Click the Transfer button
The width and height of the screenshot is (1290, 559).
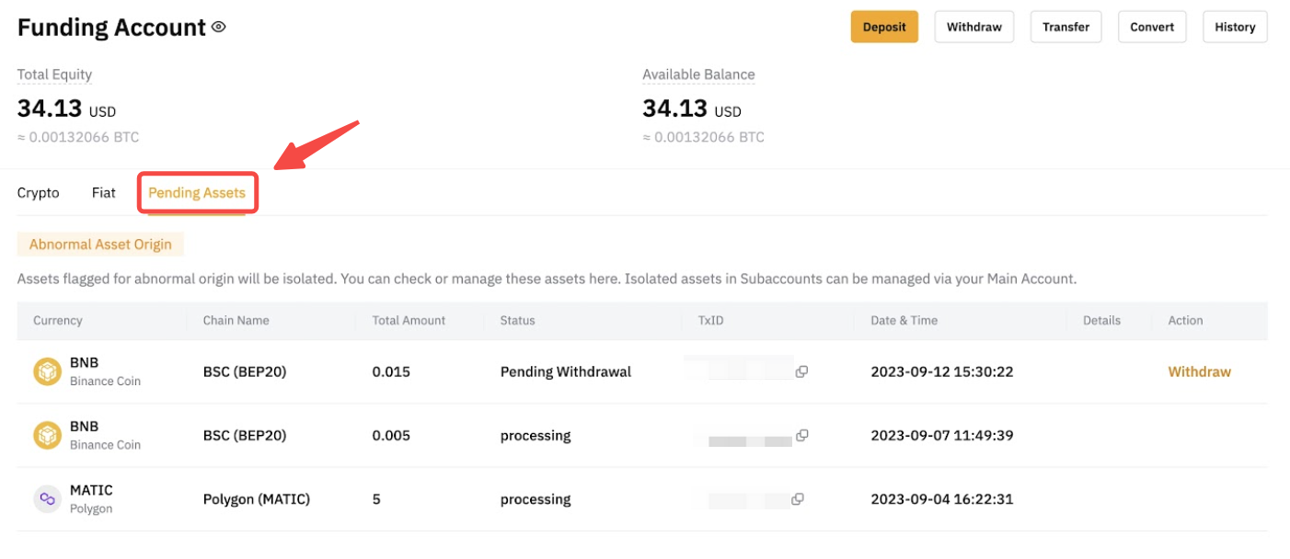[1065, 27]
